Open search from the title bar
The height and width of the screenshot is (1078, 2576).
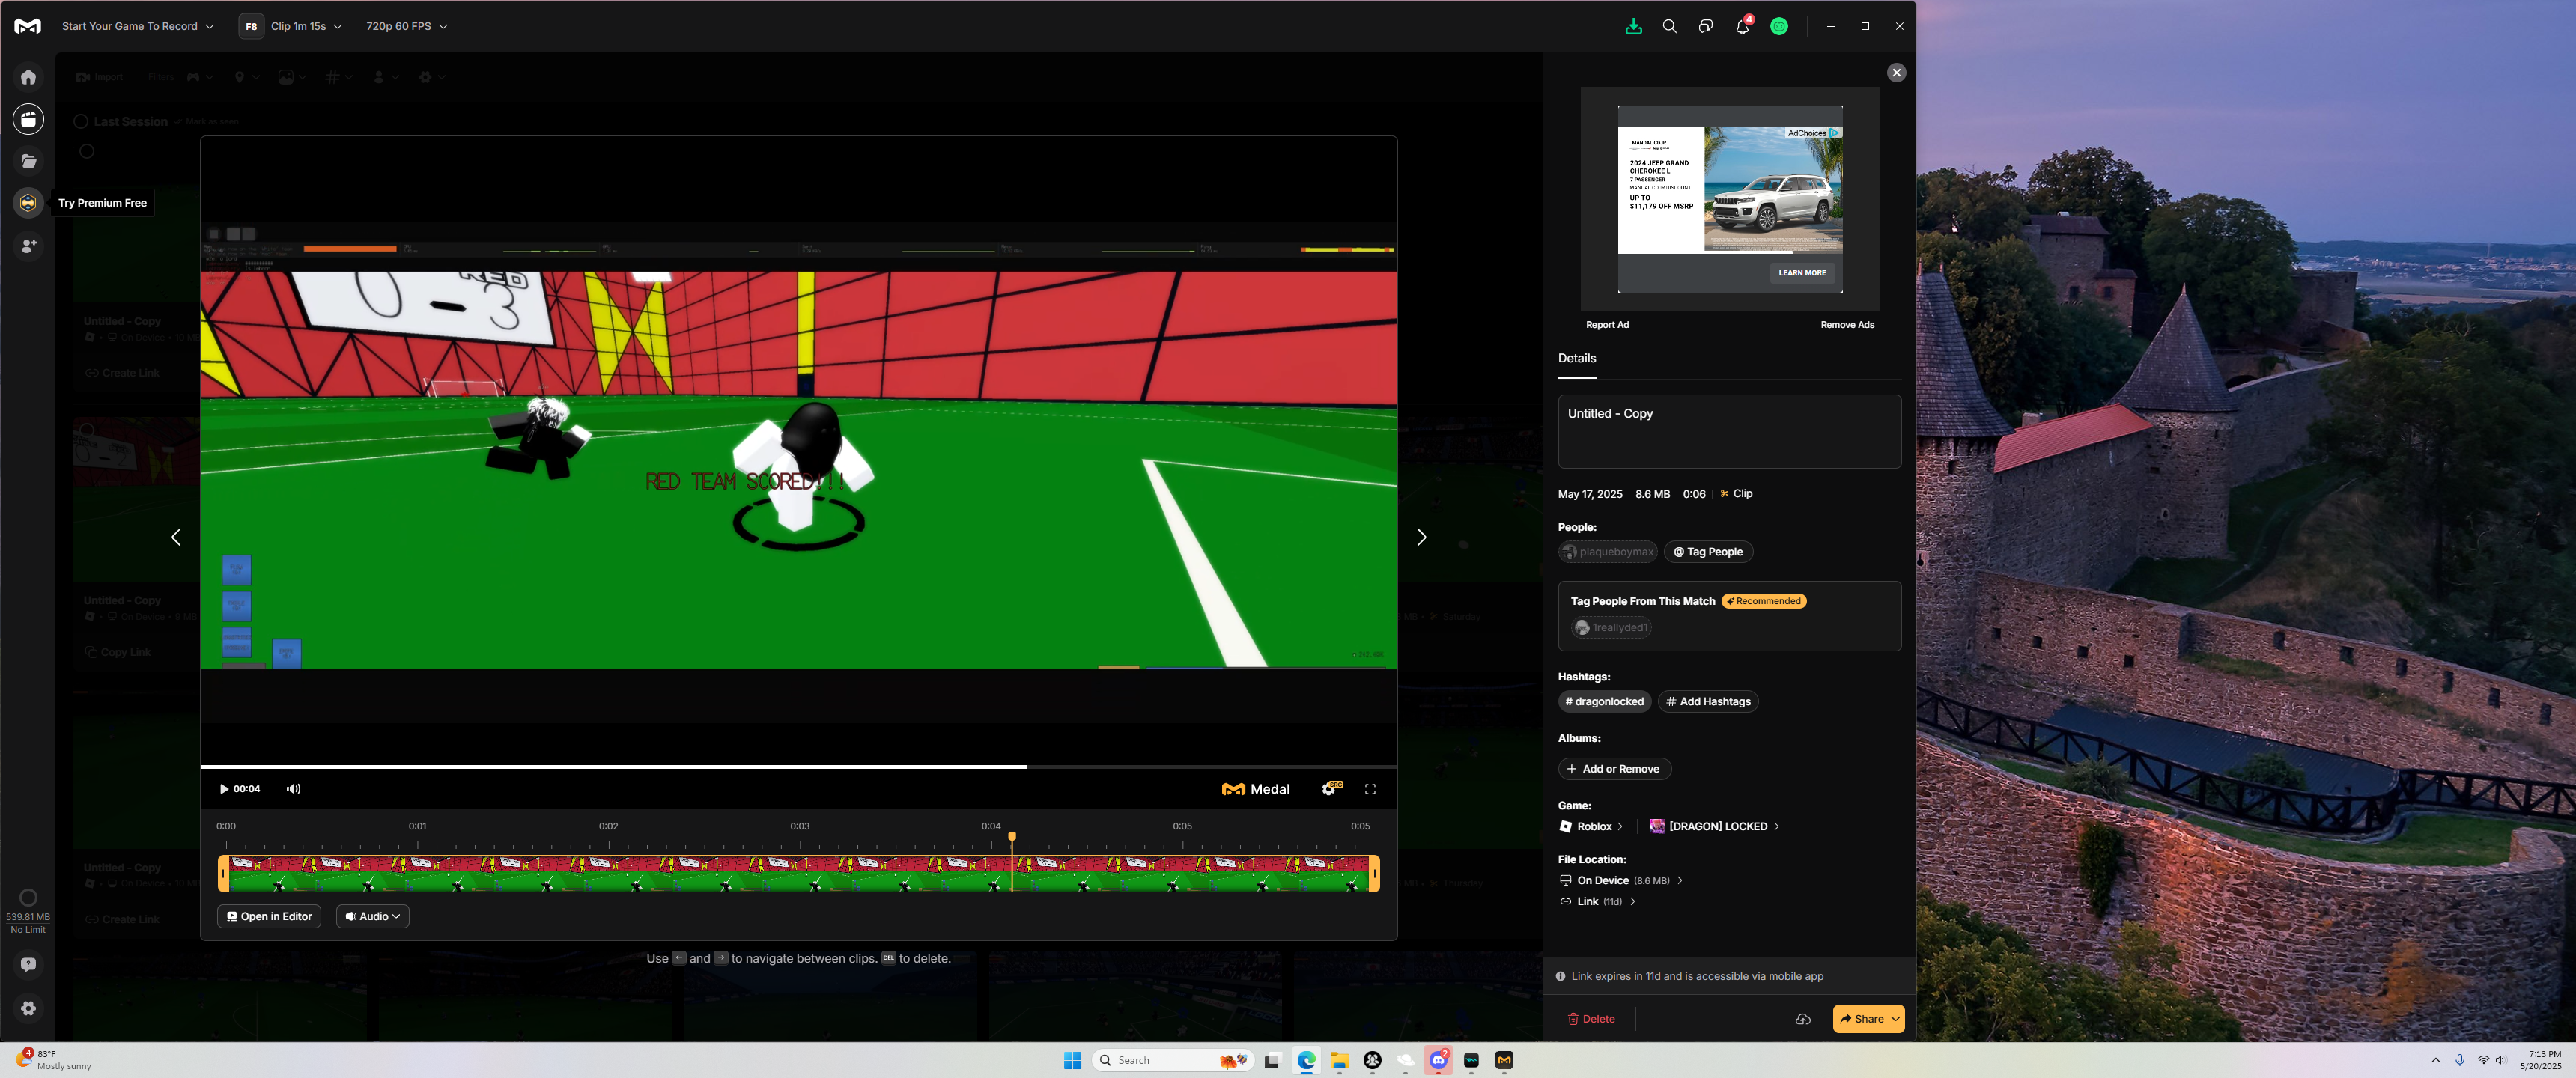point(1669,27)
